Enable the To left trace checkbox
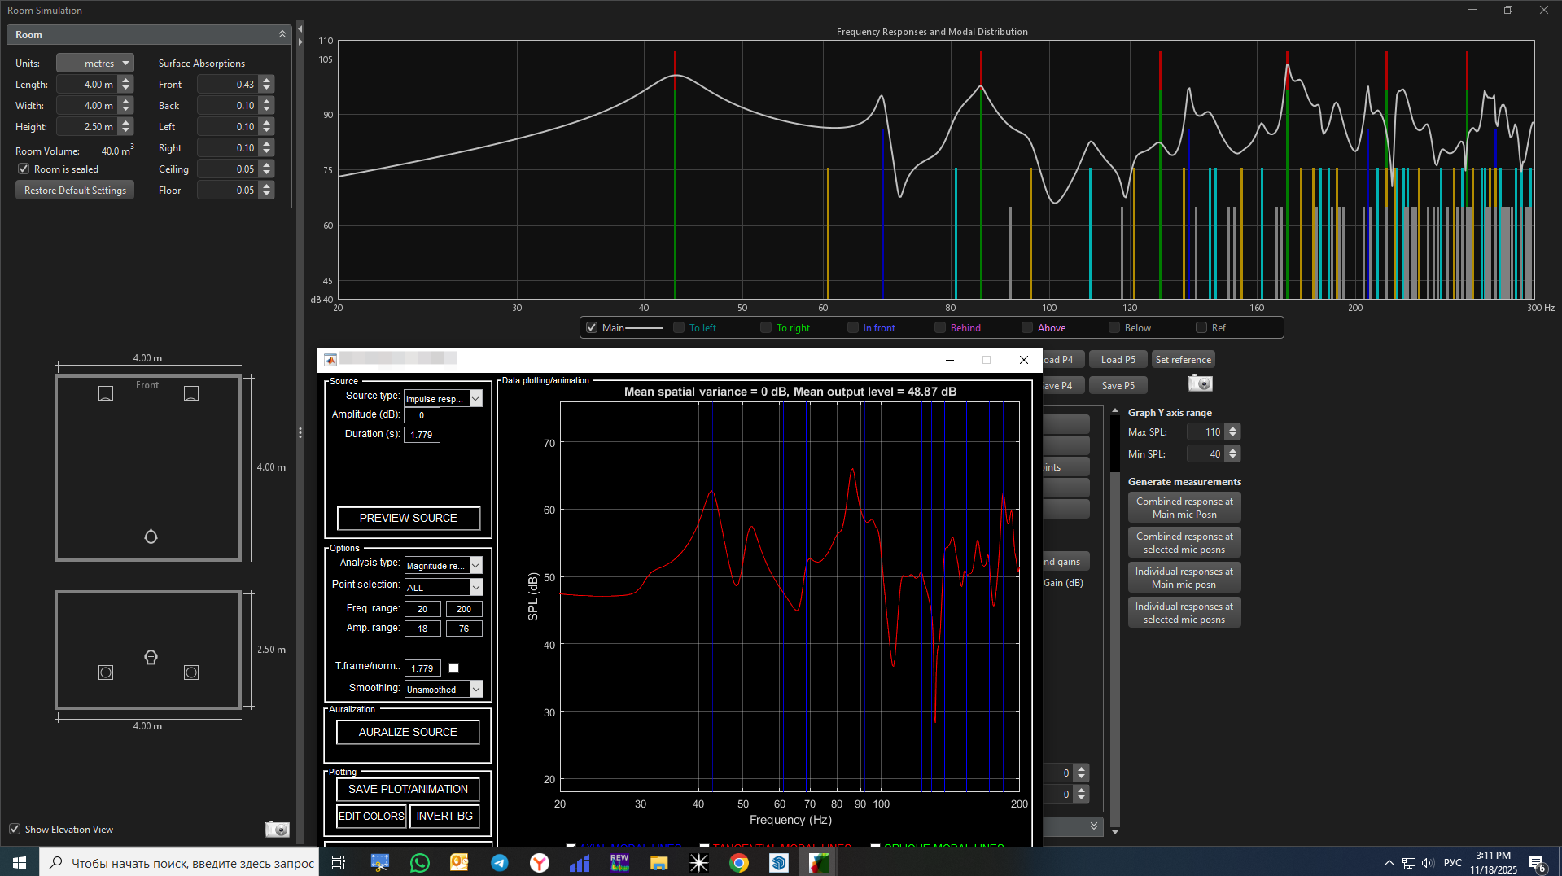The height and width of the screenshot is (876, 1562). pyautogui.click(x=679, y=328)
